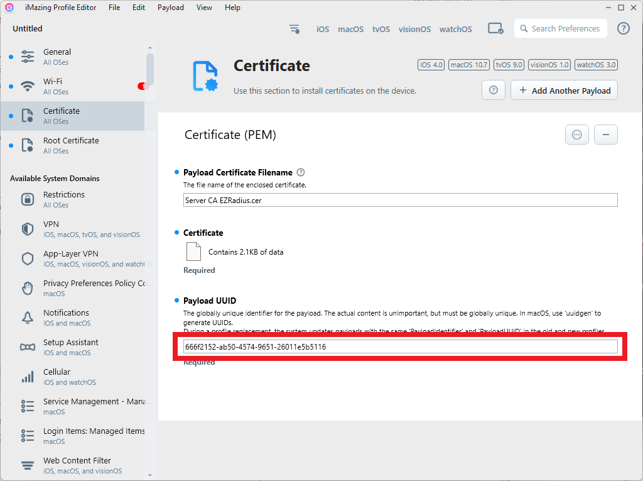
Task: Open the Help menu
Action: click(232, 8)
